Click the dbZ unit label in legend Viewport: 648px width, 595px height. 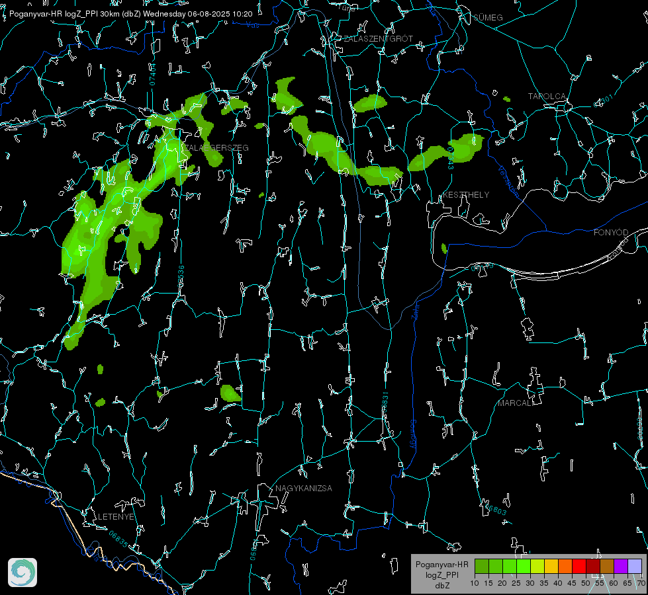coord(441,586)
